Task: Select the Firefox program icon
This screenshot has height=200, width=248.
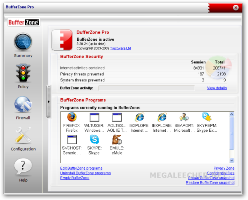Action: tap(72, 117)
